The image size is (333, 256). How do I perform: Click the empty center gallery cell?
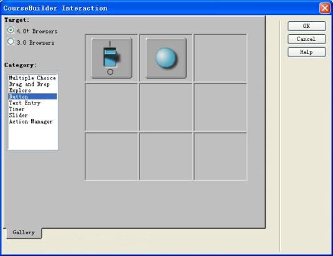pyautogui.click(x=166, y=107)
